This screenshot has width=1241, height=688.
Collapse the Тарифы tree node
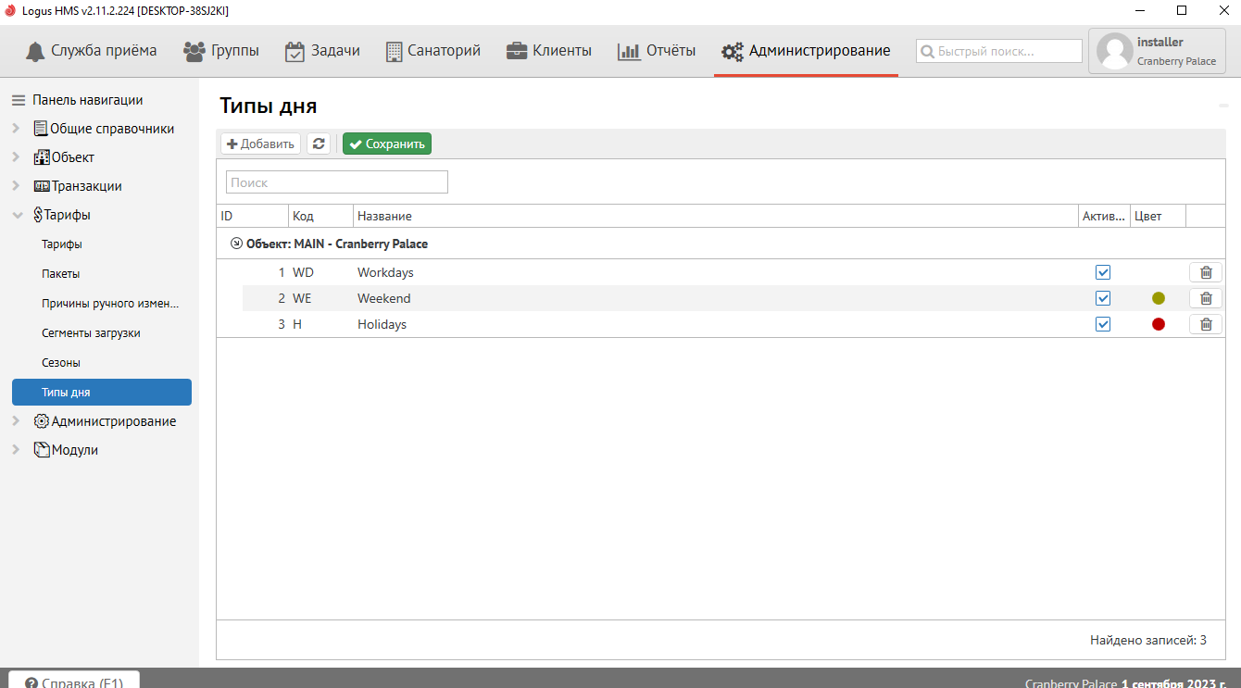coord(17,215)
